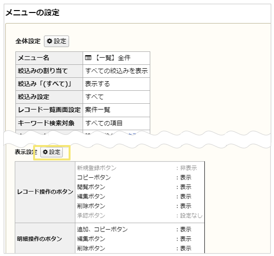The width and height of the screenshot is (274, 256).
Task: Click the 表示する value cell
Action: [x=117, y=84]
